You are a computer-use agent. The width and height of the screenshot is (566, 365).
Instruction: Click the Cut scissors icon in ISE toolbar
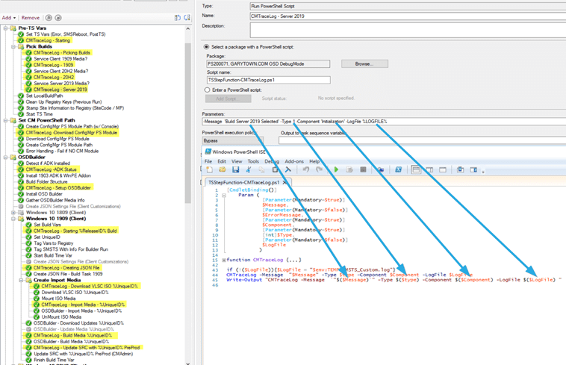coord(249,169)
